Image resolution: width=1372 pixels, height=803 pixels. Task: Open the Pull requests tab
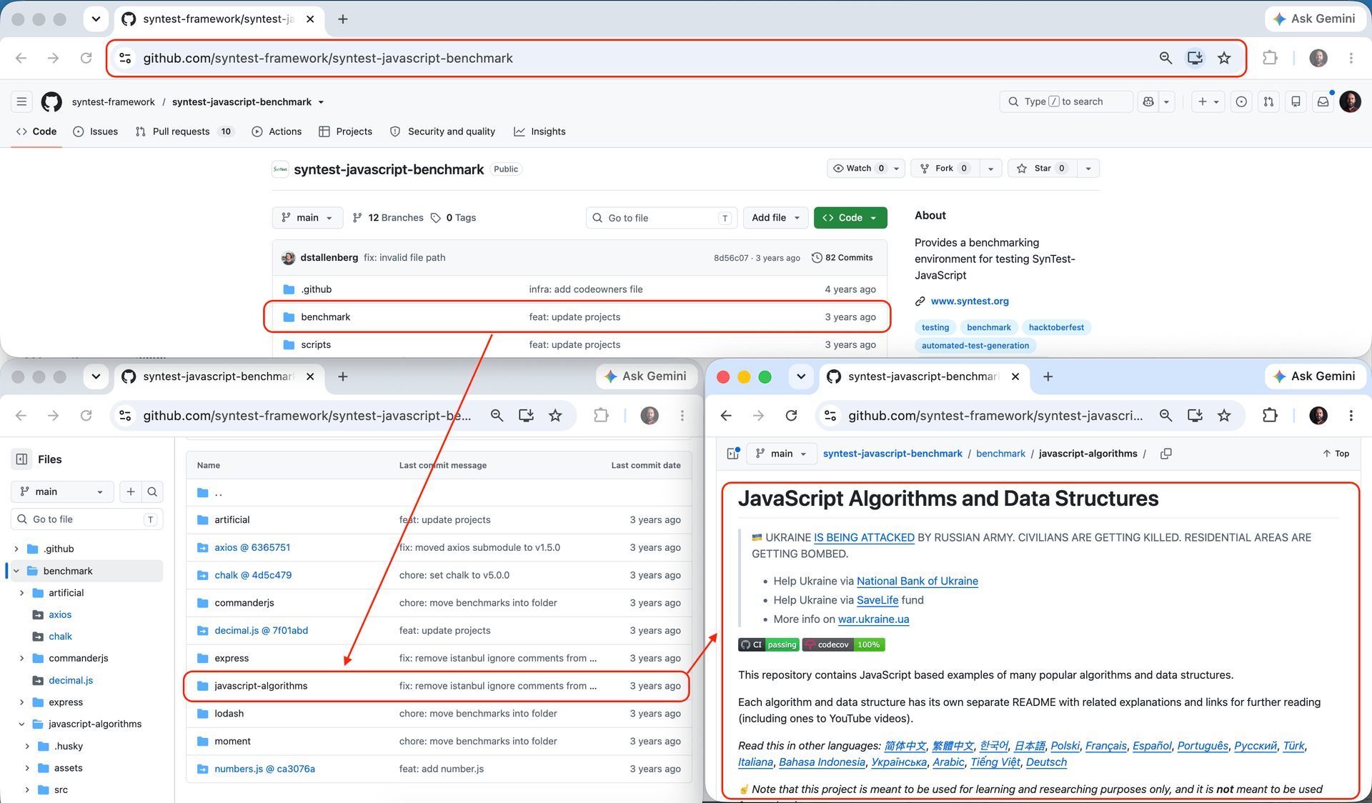(x=184, y=131)
